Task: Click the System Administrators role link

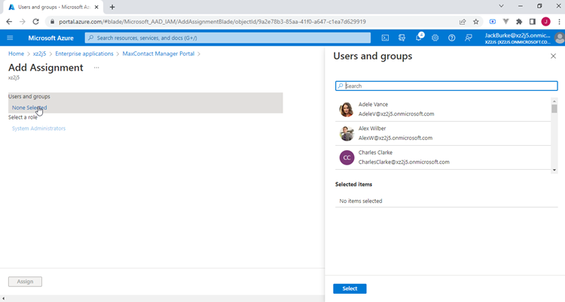Action: (x=39, y=128)
